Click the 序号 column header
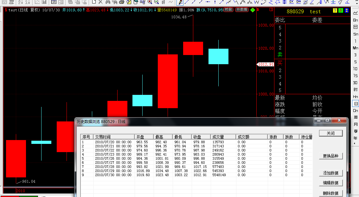The width and height of the screenshot is (359, 197). click(x=87, y=137)
